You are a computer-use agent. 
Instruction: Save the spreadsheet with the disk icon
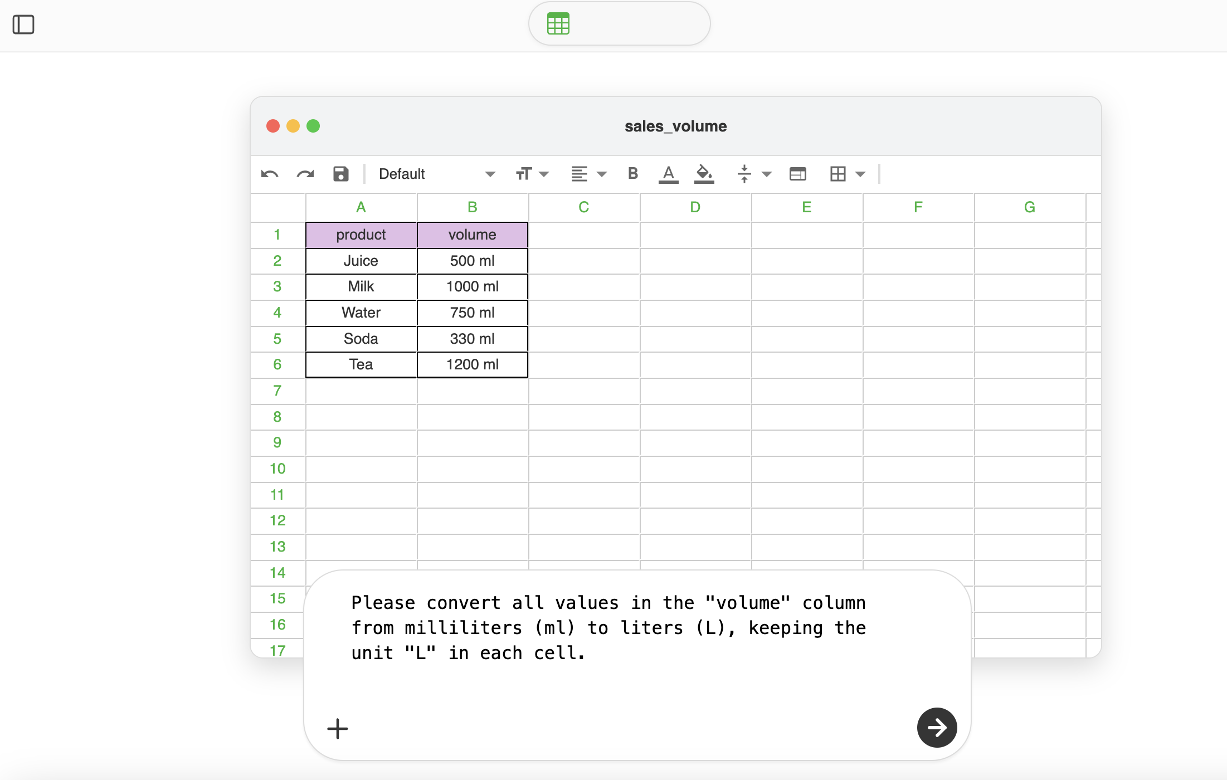340,174
